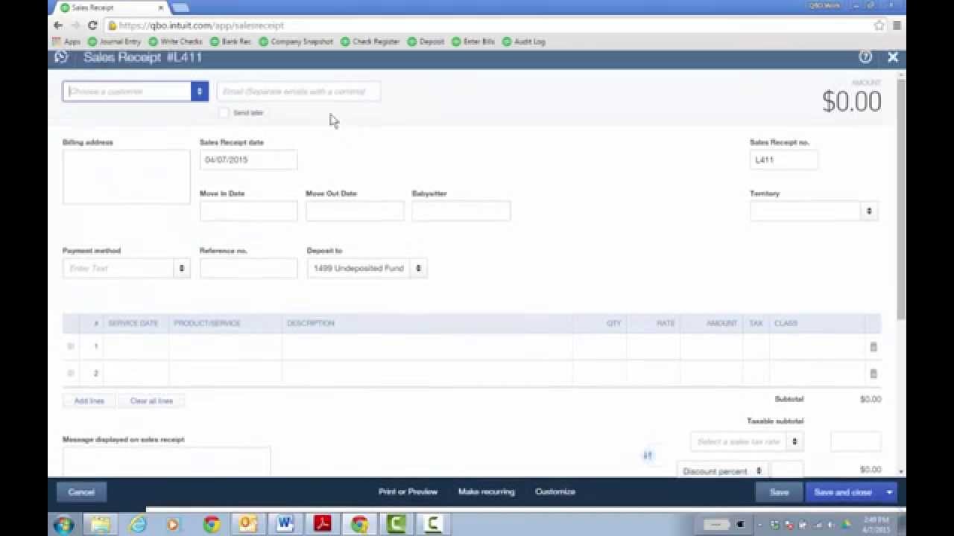Click the Reference no. field

(x=248, y=268)
